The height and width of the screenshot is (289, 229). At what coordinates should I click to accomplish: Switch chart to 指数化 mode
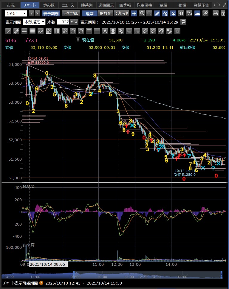[x=105, y=13]
